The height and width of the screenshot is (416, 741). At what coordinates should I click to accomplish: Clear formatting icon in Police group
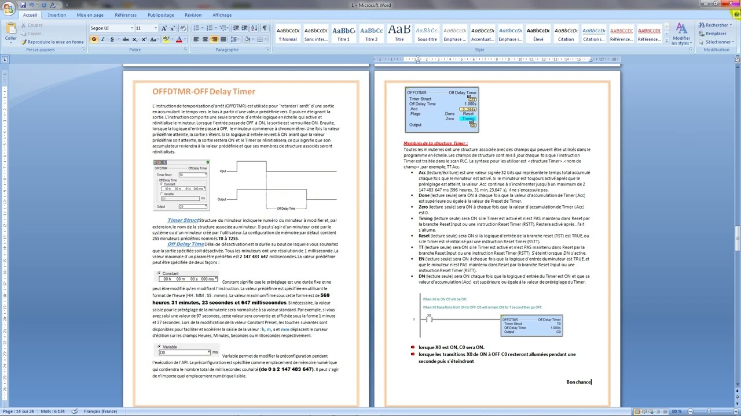(x=183, y=28)
